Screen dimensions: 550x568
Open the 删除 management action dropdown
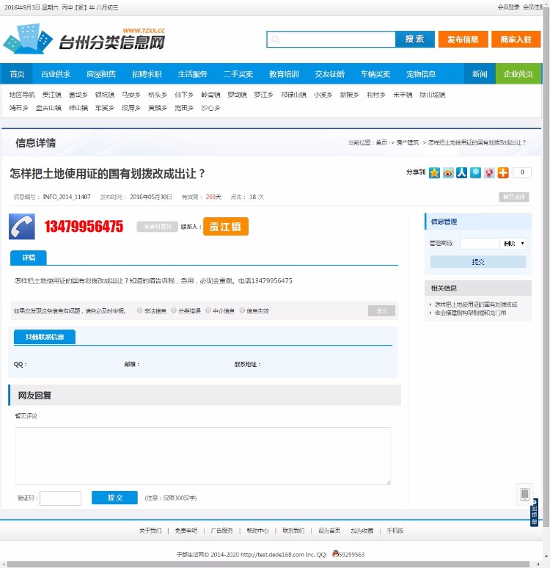[513, 243]
